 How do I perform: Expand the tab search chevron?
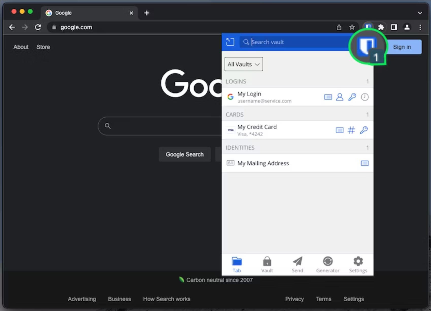tap(420, 13)
